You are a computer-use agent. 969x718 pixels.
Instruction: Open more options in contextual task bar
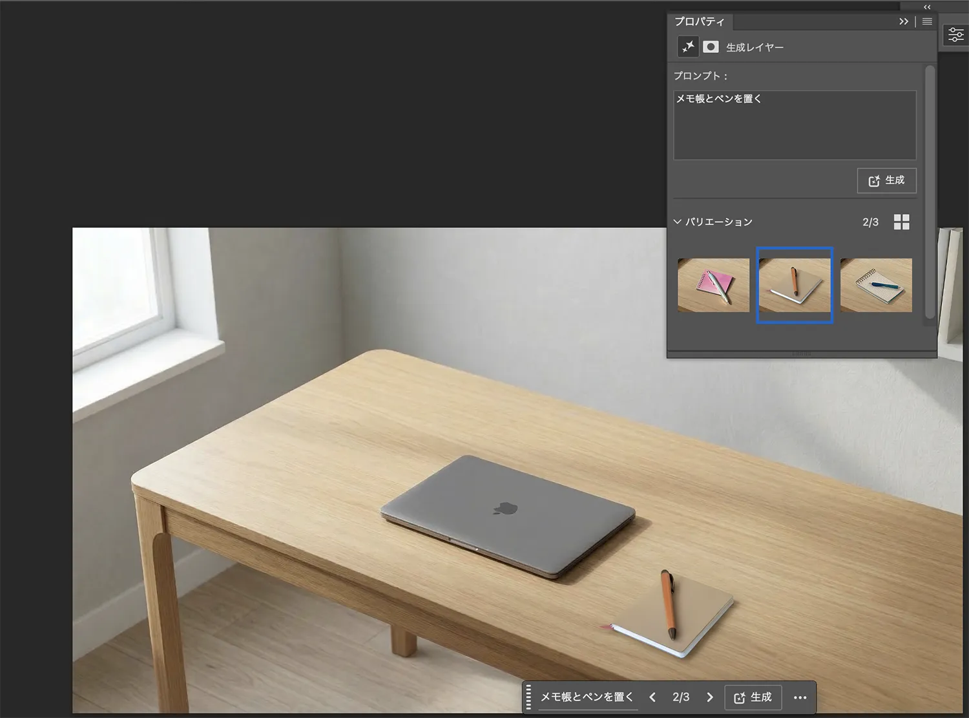[800, 697]
